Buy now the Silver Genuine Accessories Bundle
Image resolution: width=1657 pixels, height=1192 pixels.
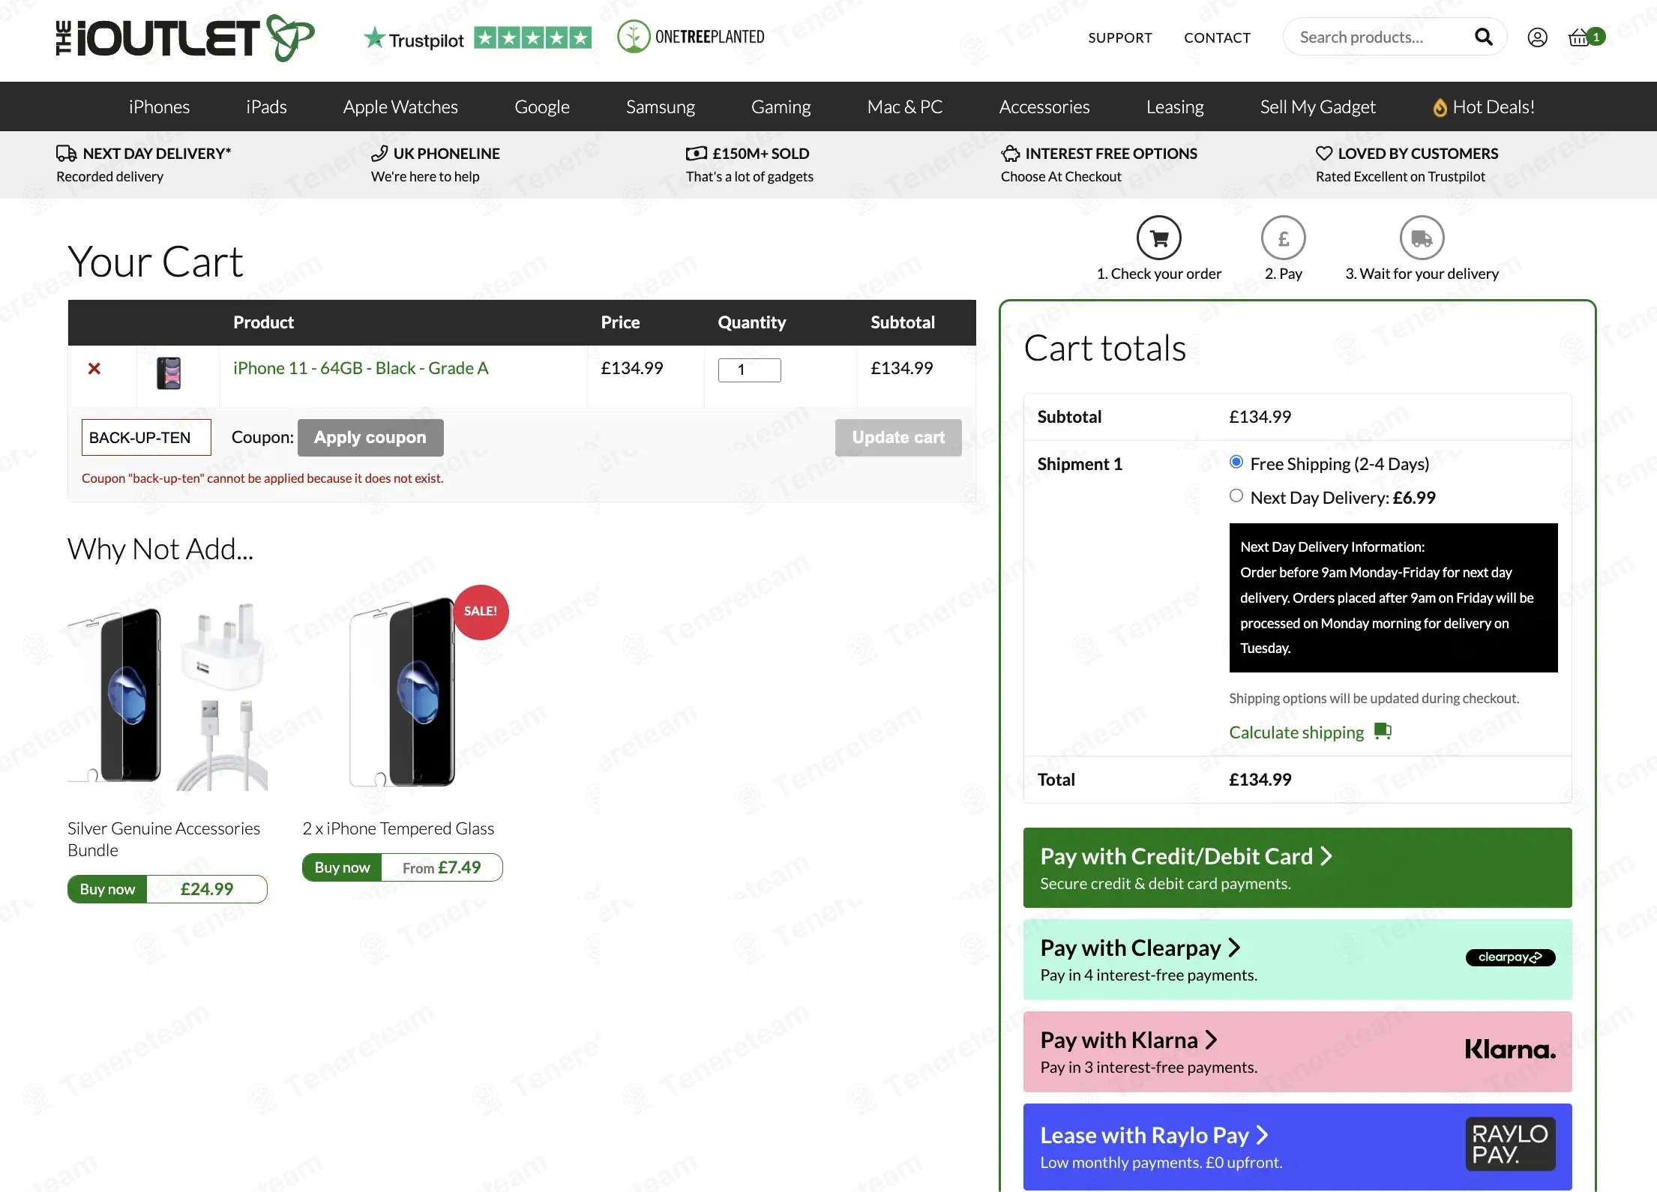(167, 889)
